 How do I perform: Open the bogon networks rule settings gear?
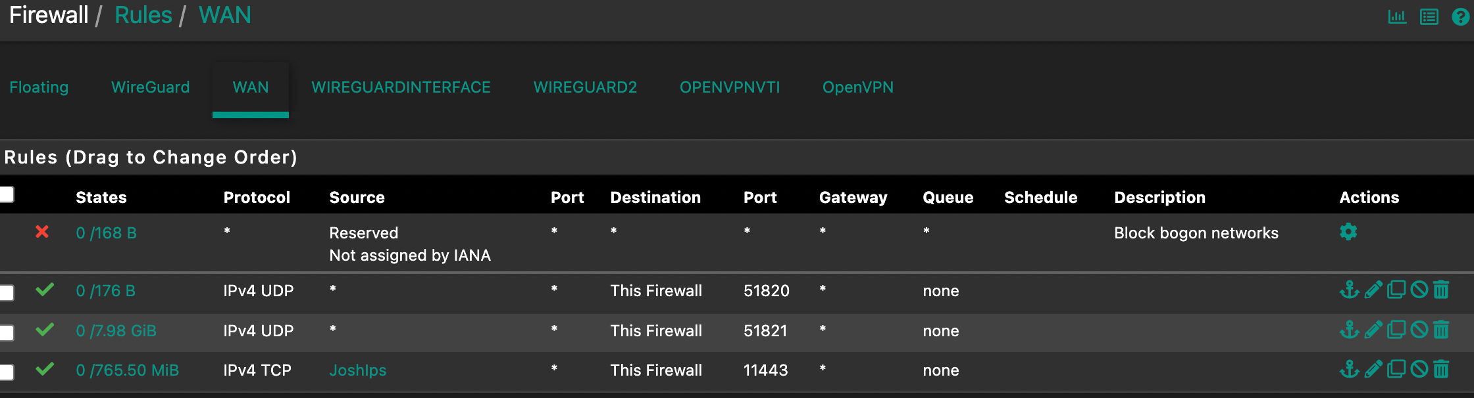1348,232
